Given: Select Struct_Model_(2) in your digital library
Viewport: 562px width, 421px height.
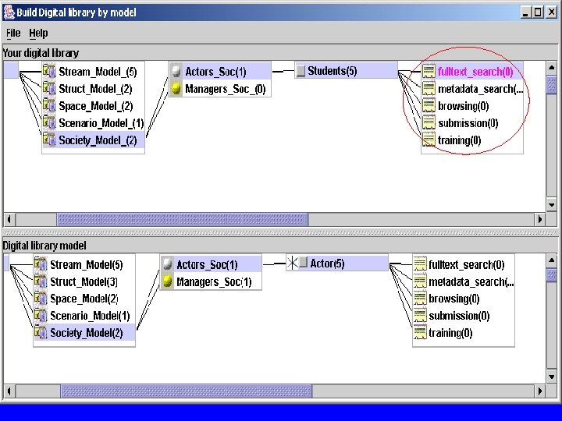Looking at the screenshot, I should point(95,89).
